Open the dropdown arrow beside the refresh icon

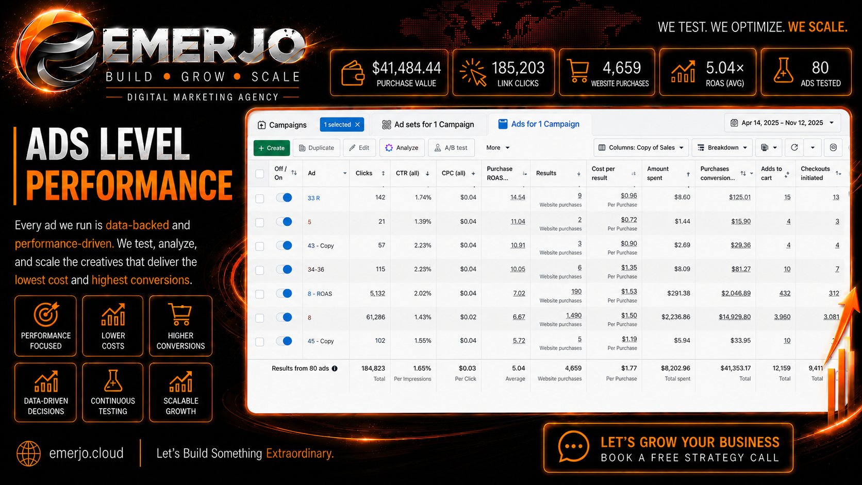coord(813,147)
